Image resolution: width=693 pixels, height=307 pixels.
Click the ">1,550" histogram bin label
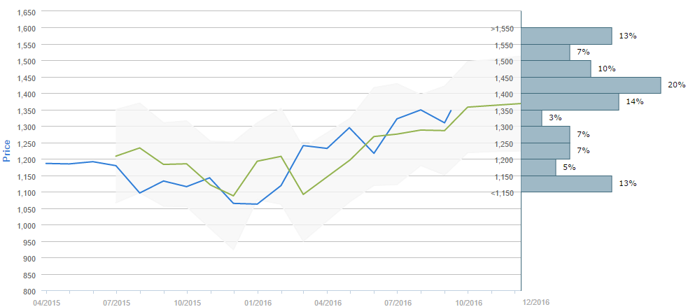[503, 29]
